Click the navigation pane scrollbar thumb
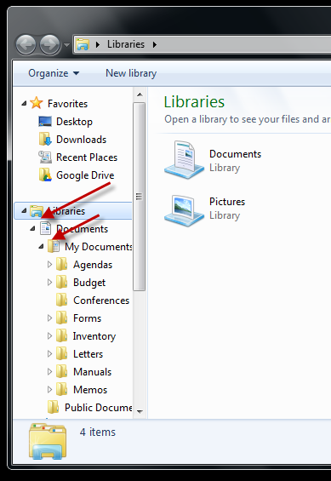 pyautogui.click(x=140, y=197)
